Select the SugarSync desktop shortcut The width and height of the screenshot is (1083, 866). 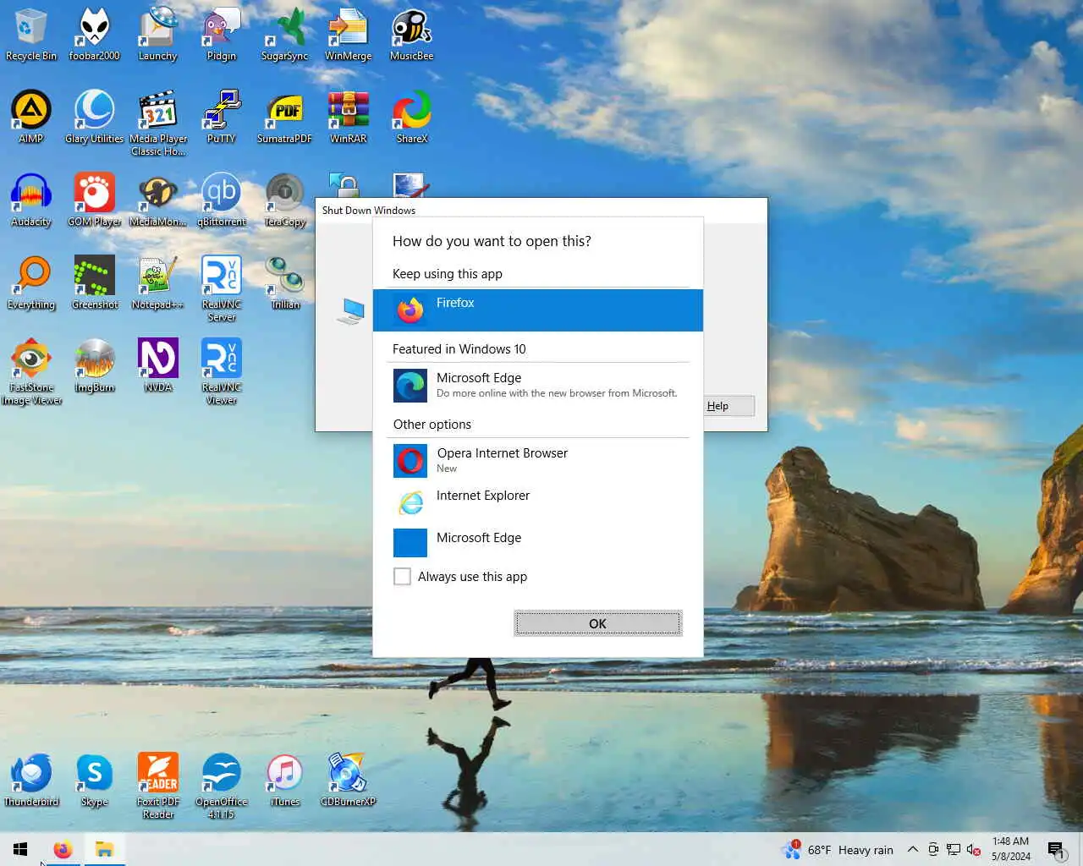tap(284, 34)
